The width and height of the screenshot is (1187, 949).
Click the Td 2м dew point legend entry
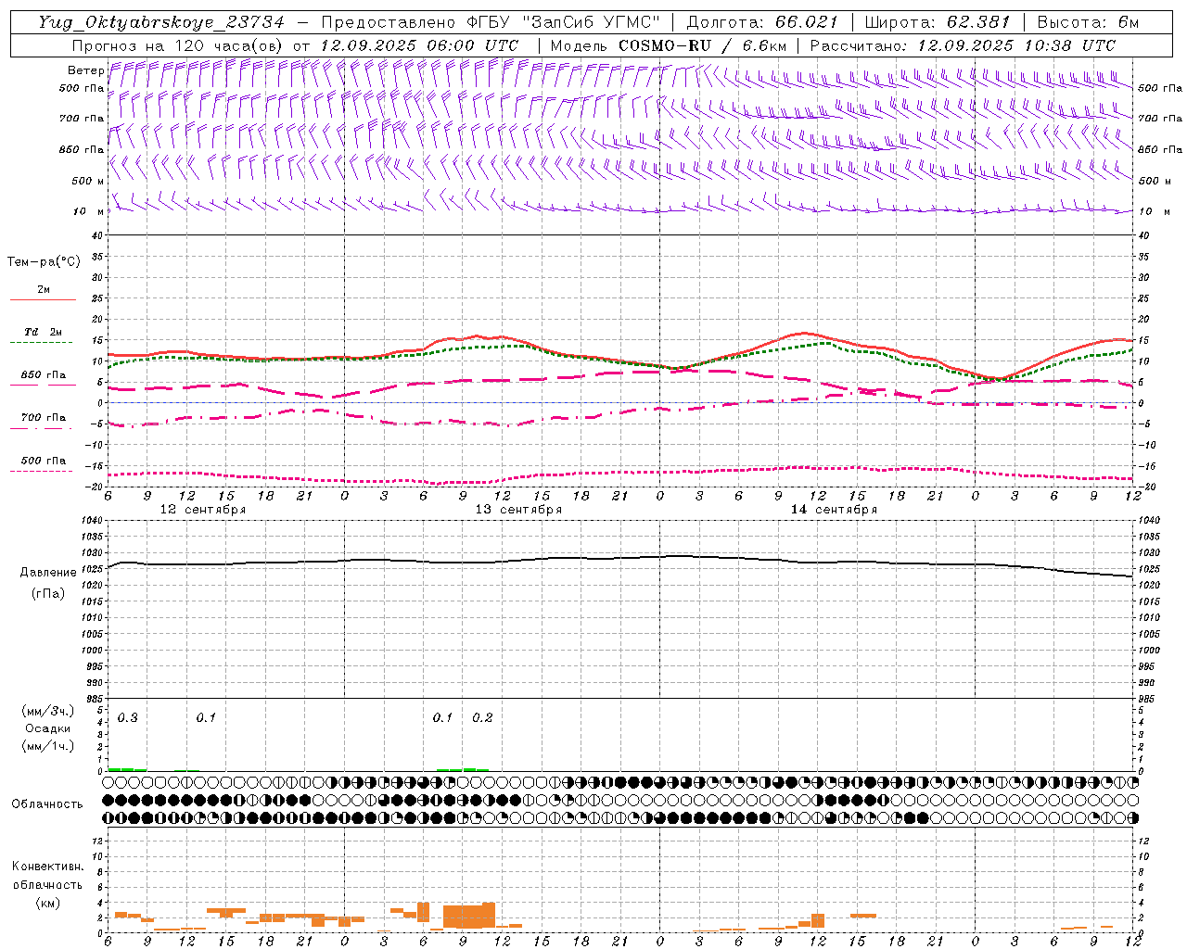click(44, 332)
